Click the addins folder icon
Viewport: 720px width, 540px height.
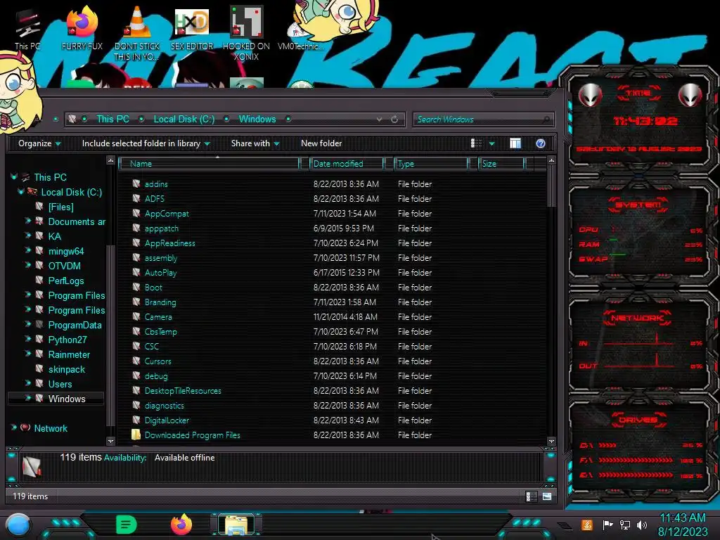click(x=136, y=184)
